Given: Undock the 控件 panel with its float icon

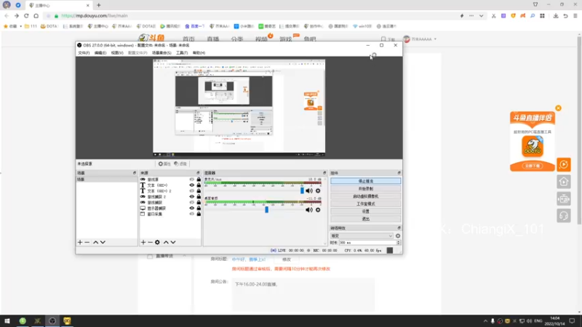Looking at the screenshot, I should 399,173.
